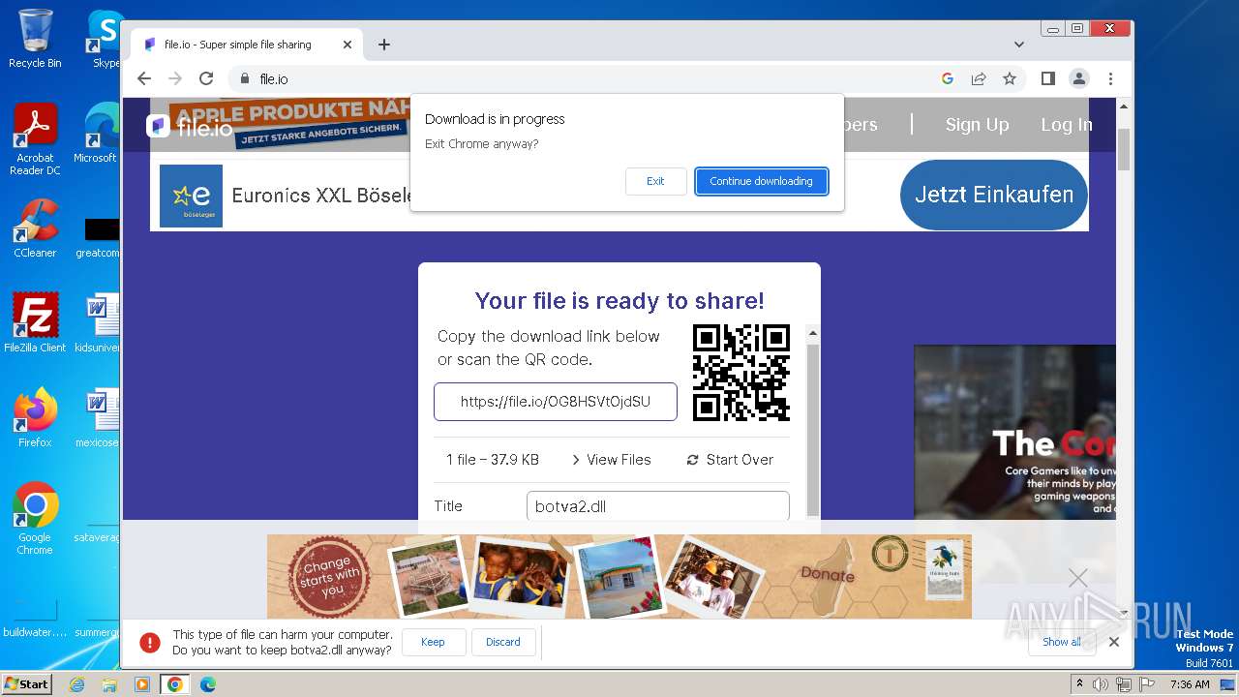Click the Chrome back arrow
Image resolution: width=1239 pixels, height=697 pixels.
pos(144,78)
